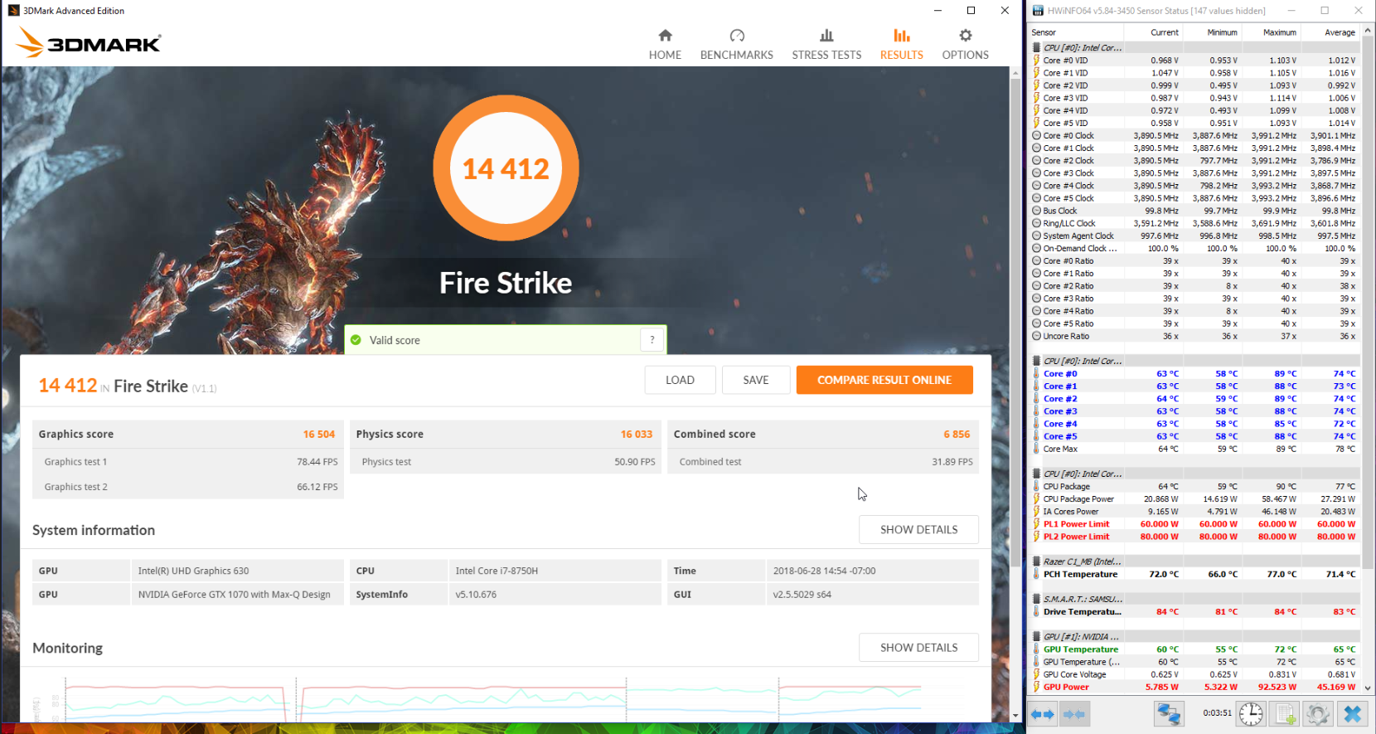Click the lightning icon beside GPU Power
This screenshot has width=1376, height=734.
tap(1036, 687)
